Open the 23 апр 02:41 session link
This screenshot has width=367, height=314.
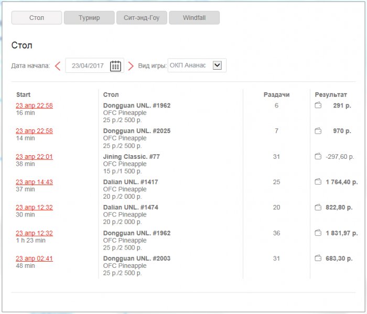[34, 258]
